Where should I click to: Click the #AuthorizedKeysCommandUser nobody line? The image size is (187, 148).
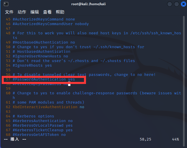[x=51, y=24]
